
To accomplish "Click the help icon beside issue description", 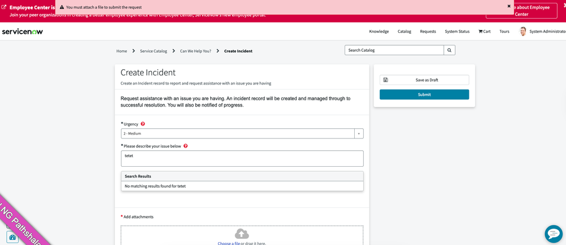I will click(185, 146).
